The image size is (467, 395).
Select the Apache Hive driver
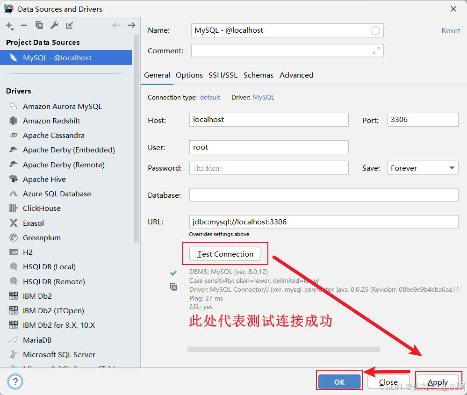point(44,179)
